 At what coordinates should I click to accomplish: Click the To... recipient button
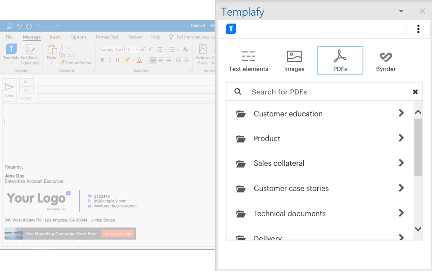coord(27,82)
